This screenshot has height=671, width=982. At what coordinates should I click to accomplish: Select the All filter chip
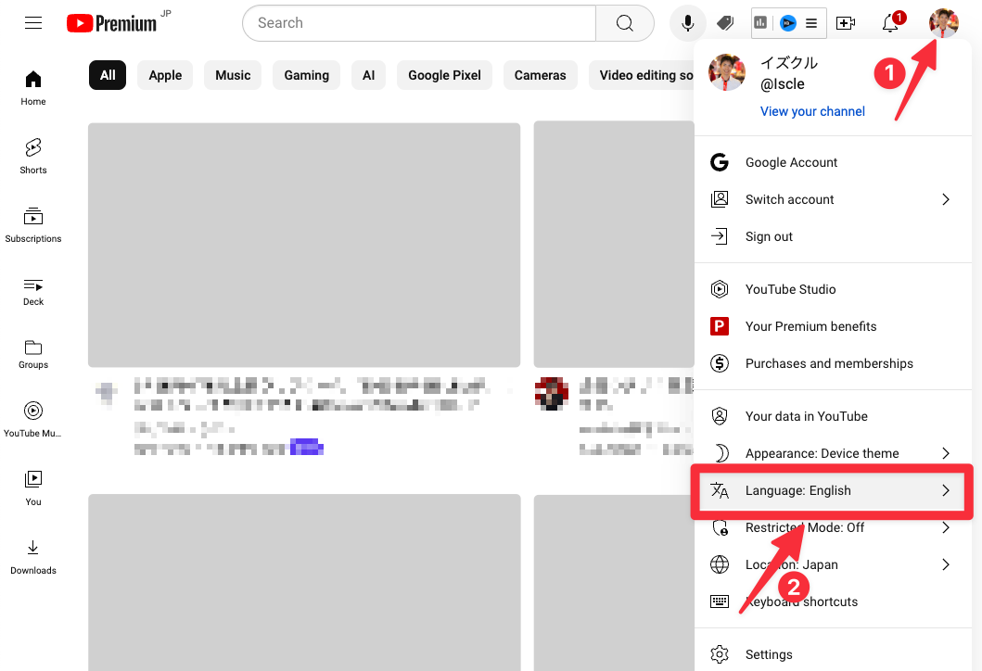[x=108, y=75]
